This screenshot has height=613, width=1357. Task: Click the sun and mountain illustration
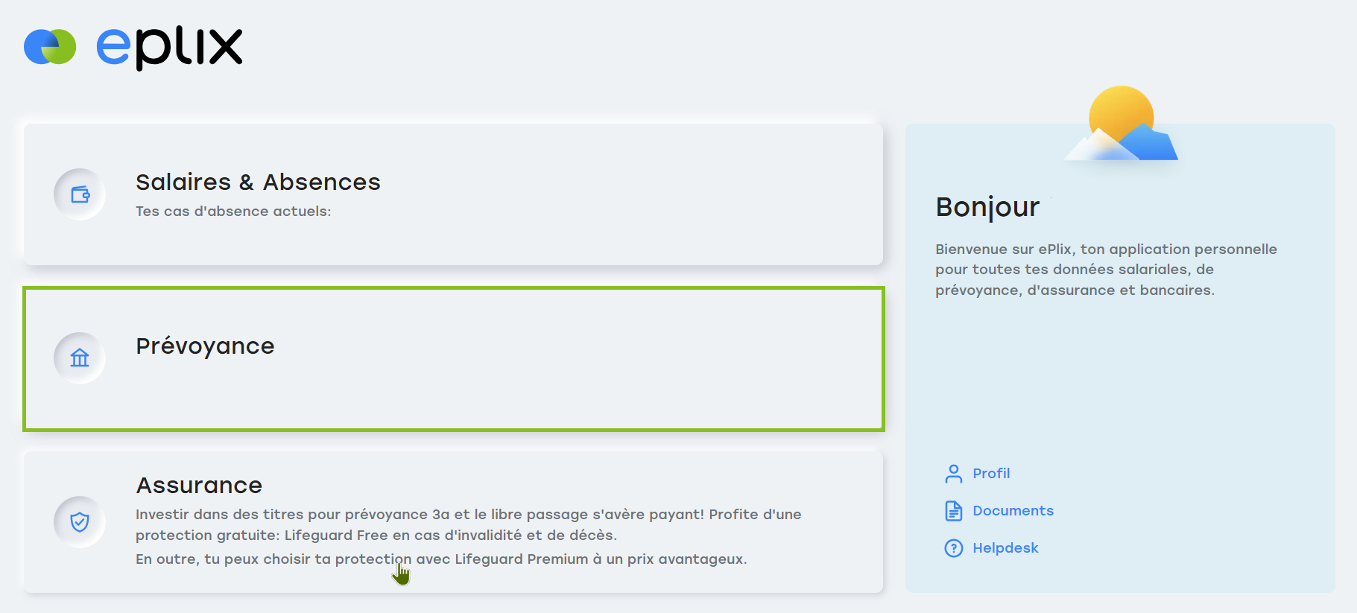pyautogui.click(x=1121, y=124)
